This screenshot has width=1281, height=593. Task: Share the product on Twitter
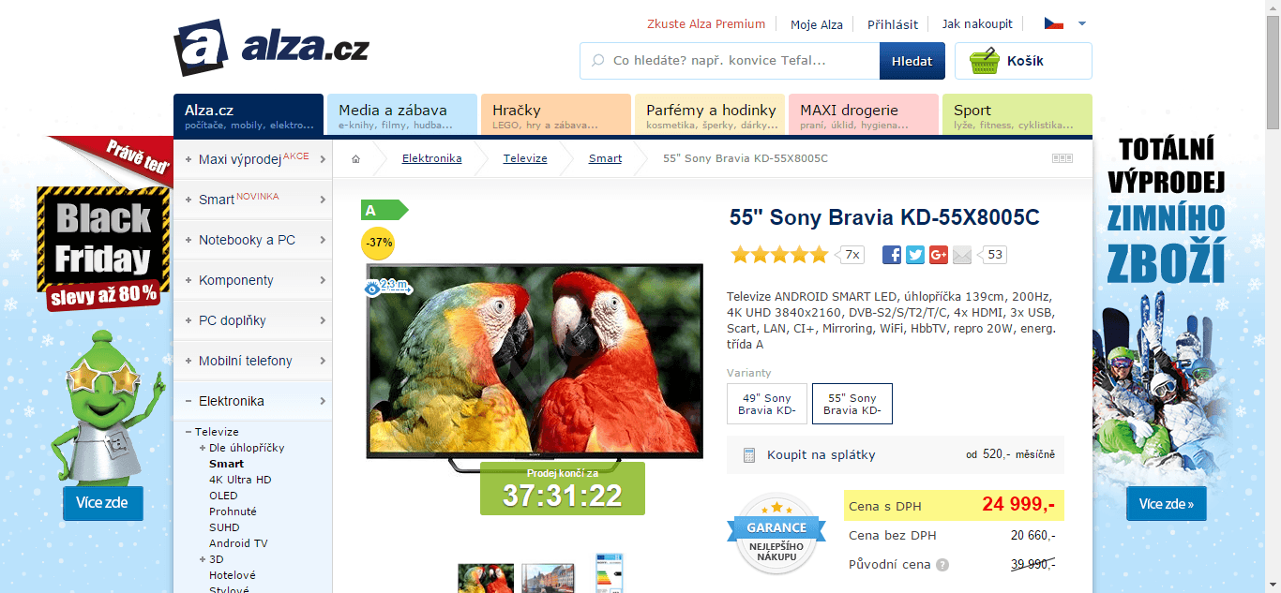tap(915, 255)
